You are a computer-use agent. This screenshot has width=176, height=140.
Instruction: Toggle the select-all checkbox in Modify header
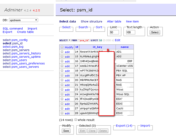pyautogui.click(x=62, y=47)
